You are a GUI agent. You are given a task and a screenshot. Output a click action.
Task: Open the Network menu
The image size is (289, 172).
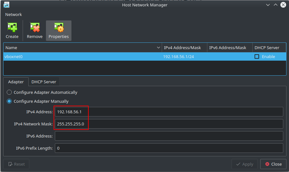[x=13, y=15]
